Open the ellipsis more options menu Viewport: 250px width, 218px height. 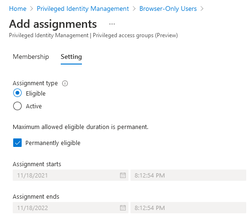(112, 24)
